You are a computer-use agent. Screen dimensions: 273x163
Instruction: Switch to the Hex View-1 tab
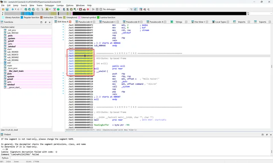200,22
